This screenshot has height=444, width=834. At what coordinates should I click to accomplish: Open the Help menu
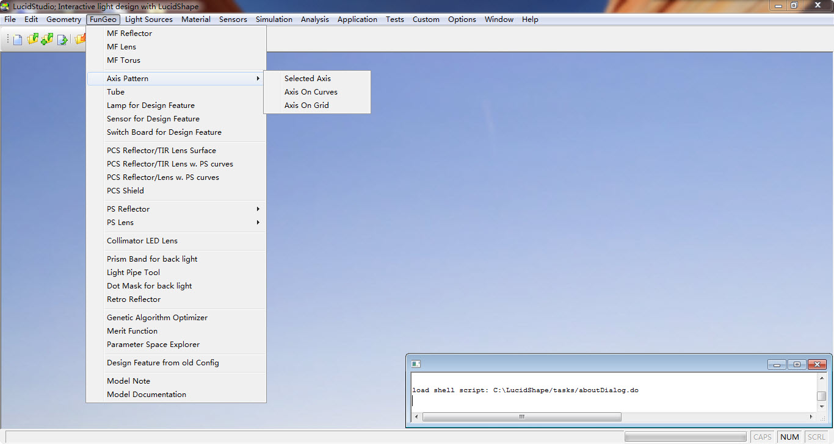coord(530,20)
